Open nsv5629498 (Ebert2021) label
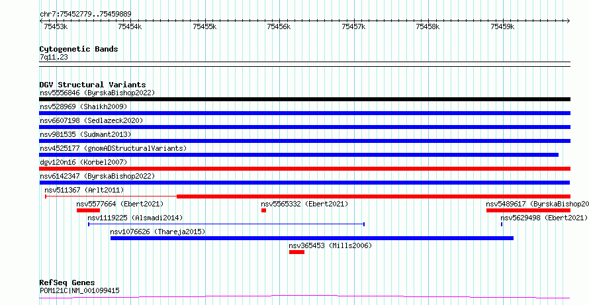Image resolution: width=589 pixels, height=305 pixels. coord(544,218)
